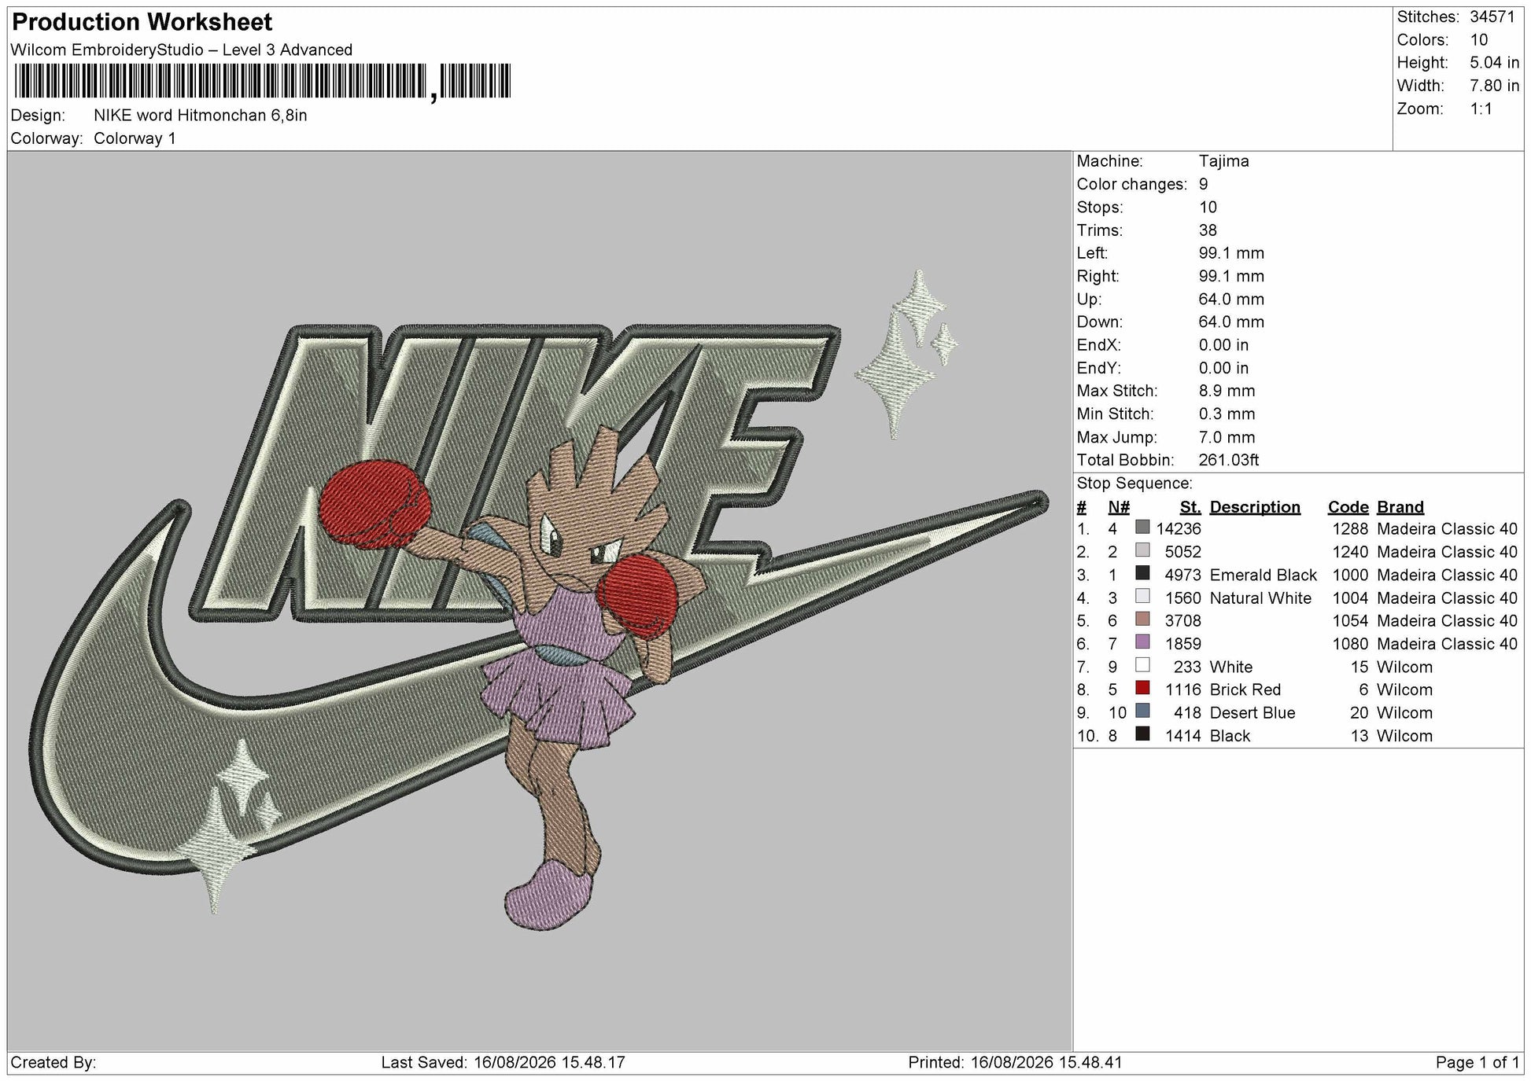Click the 'Brand' column header

1400,507
